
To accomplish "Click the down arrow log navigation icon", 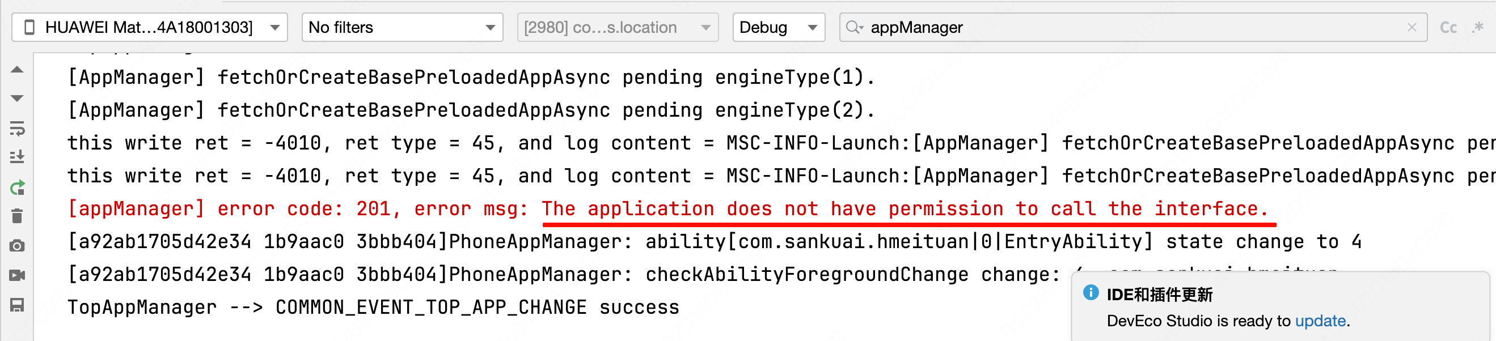I will pos(18,99).
